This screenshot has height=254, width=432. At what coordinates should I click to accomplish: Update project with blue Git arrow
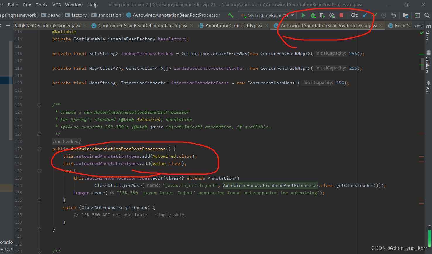point(365,15)
